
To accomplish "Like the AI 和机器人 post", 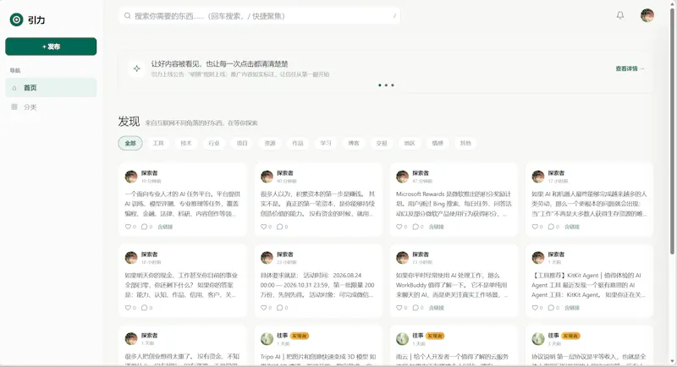I will pos(537,227).
